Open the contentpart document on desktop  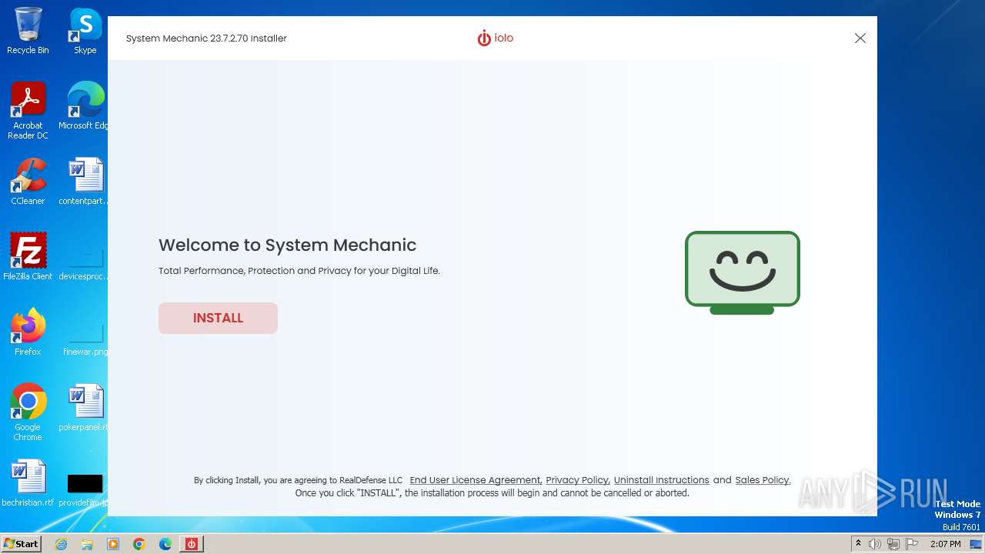pos(85,182)
